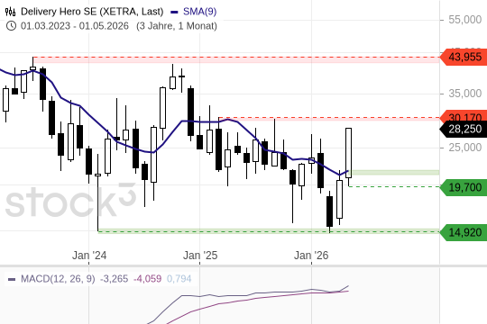Screen dimensions: 487x324
Task: Click the black 28,250 current price label
Action: click(x=464, y=129)
